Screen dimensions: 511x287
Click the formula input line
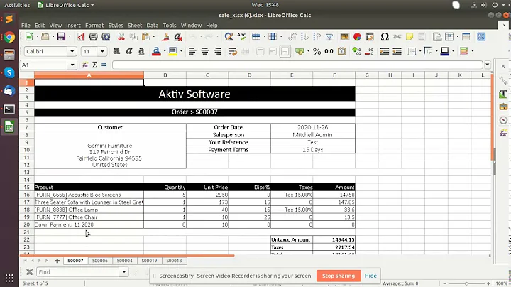click(x=297, y=65)
